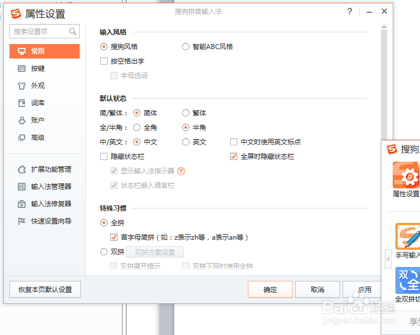Screen dimensions: 420x335
Task: Choose 全角 radio option
Action: 136,127
